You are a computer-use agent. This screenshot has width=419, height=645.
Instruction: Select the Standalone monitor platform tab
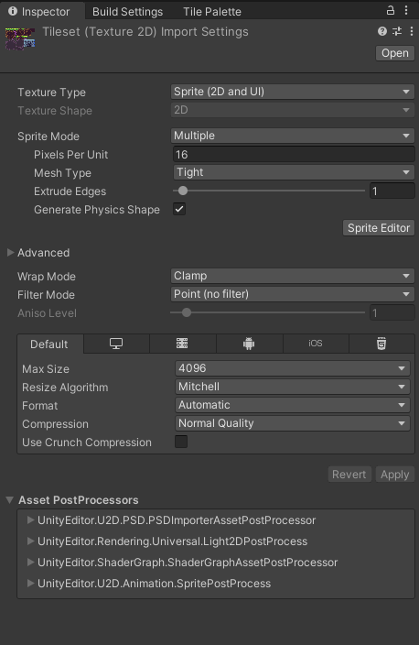(x=116, y=344)
